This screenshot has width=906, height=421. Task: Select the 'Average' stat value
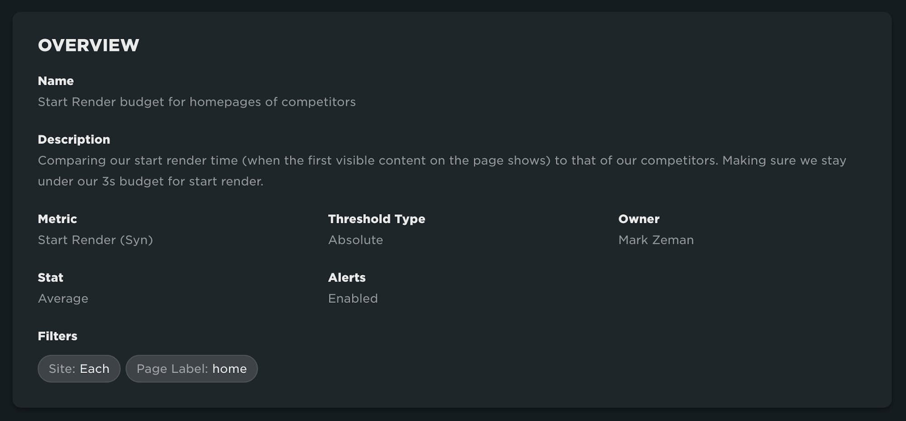coord(63,299)
